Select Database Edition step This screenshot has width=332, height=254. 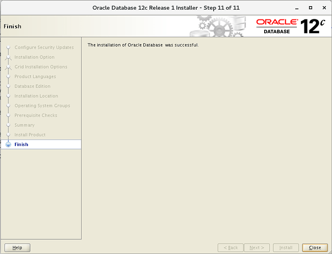(33, 86)
